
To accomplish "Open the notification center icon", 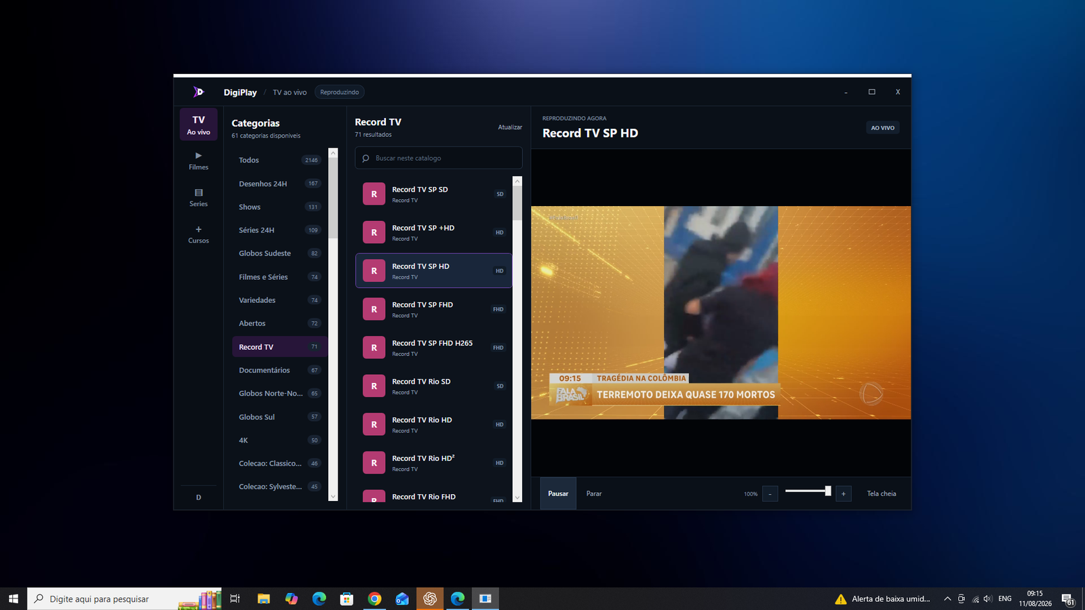I will (1068, 599).
